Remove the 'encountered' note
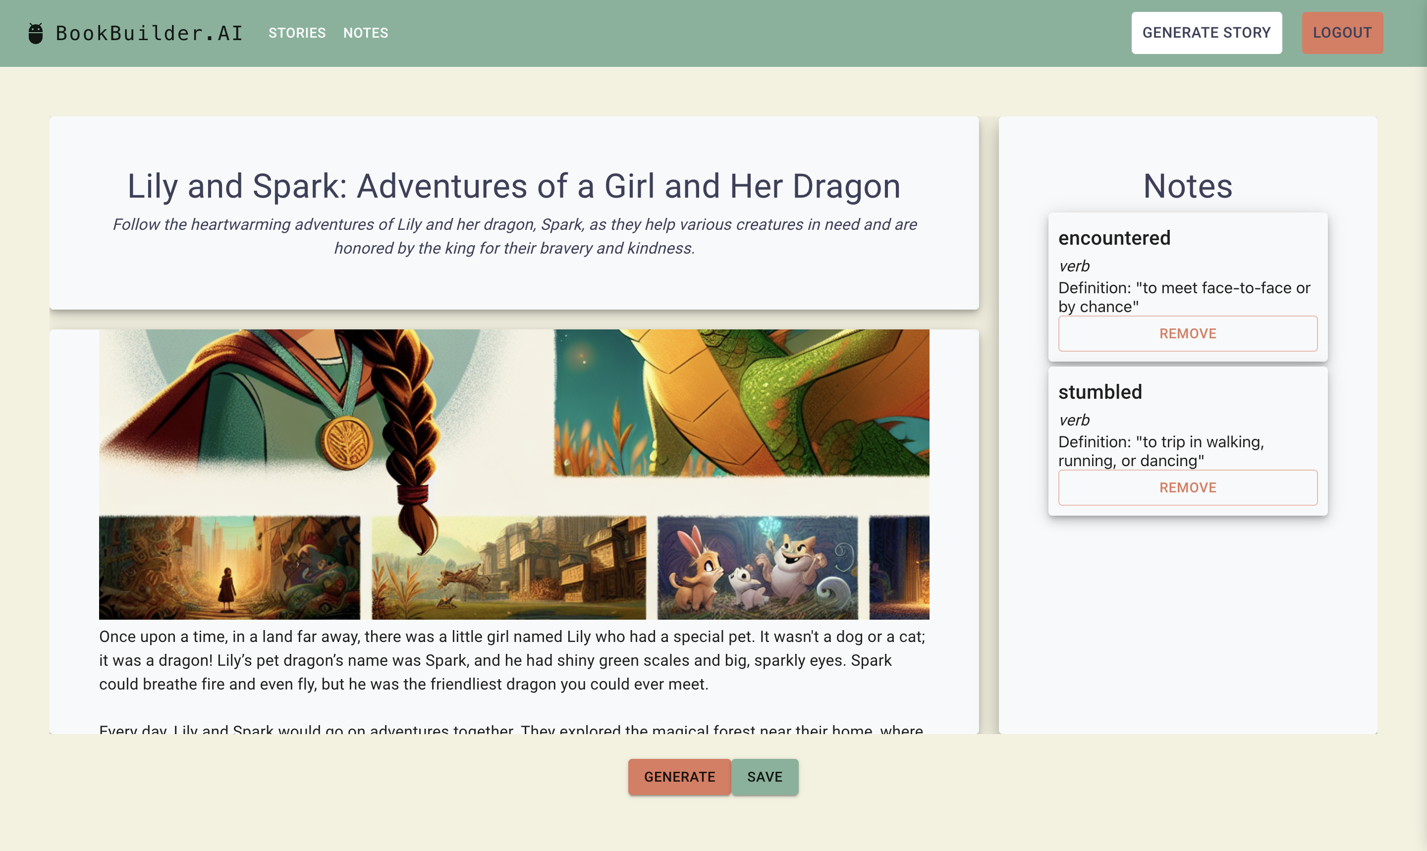Viewport: 1427px width, 851px height. click(1187, 334)
